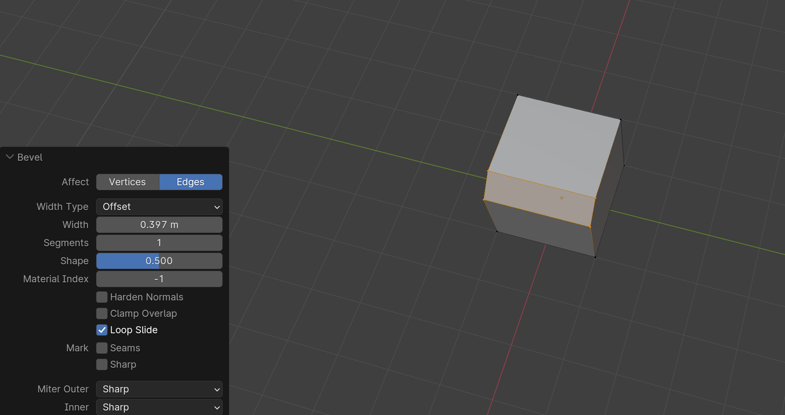This screenshot has width=785, height=415.
Task: Disable the Loop Slide checkbox
Action: tap(102, 330)
